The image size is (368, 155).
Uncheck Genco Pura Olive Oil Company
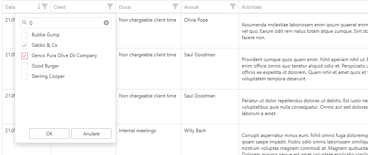click(24, 56)
